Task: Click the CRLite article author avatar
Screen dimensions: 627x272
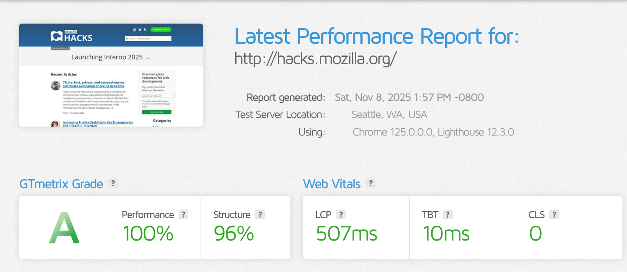Action: click(56, 85)
